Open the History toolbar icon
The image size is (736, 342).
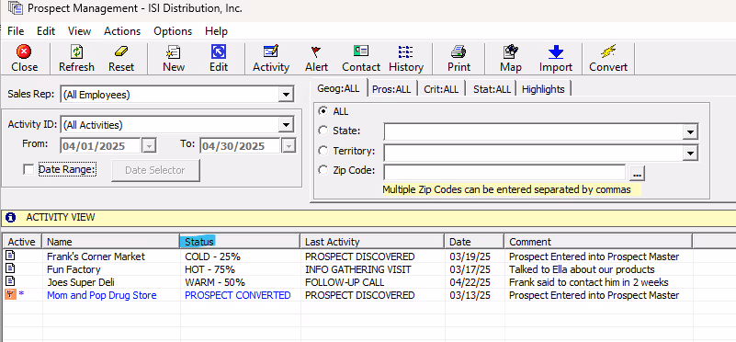click(x=405, y=51)
